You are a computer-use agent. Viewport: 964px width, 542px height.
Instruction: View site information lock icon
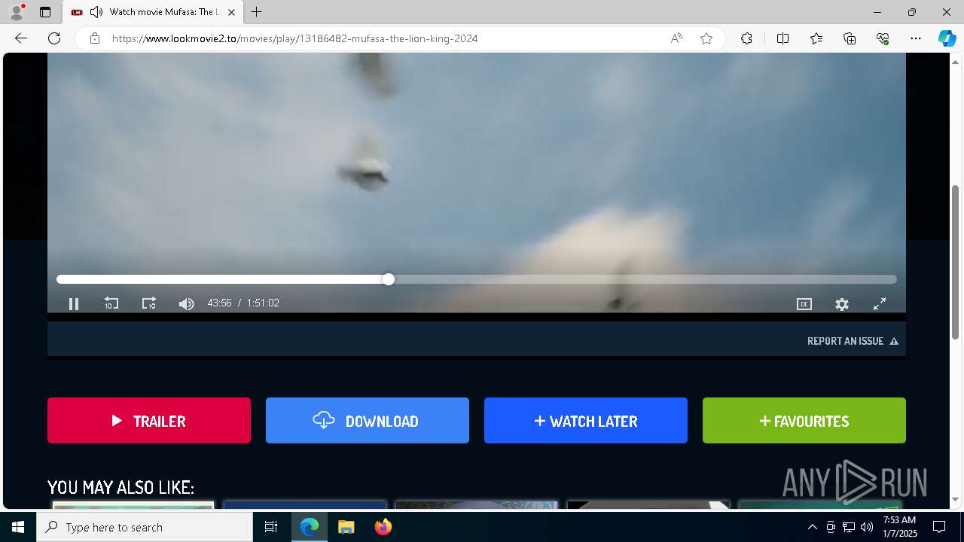[x=95, y=38]
